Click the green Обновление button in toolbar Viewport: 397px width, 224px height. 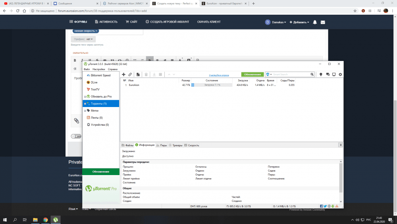pyautogui.click(x=252, y=74)
